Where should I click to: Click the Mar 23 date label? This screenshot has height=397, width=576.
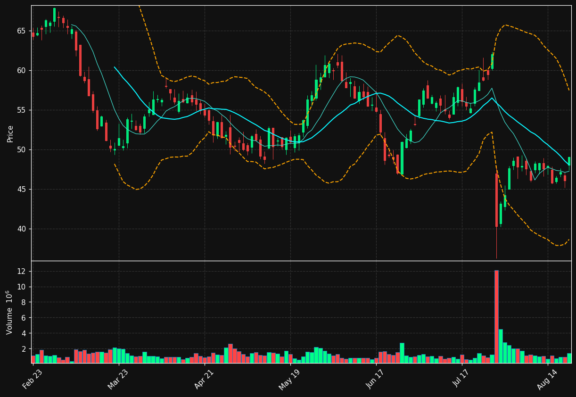click(117, 380)
